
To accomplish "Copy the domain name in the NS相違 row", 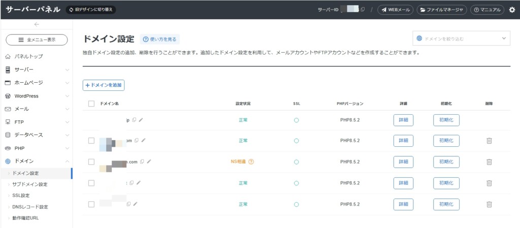I will click(x=142, y=161).
